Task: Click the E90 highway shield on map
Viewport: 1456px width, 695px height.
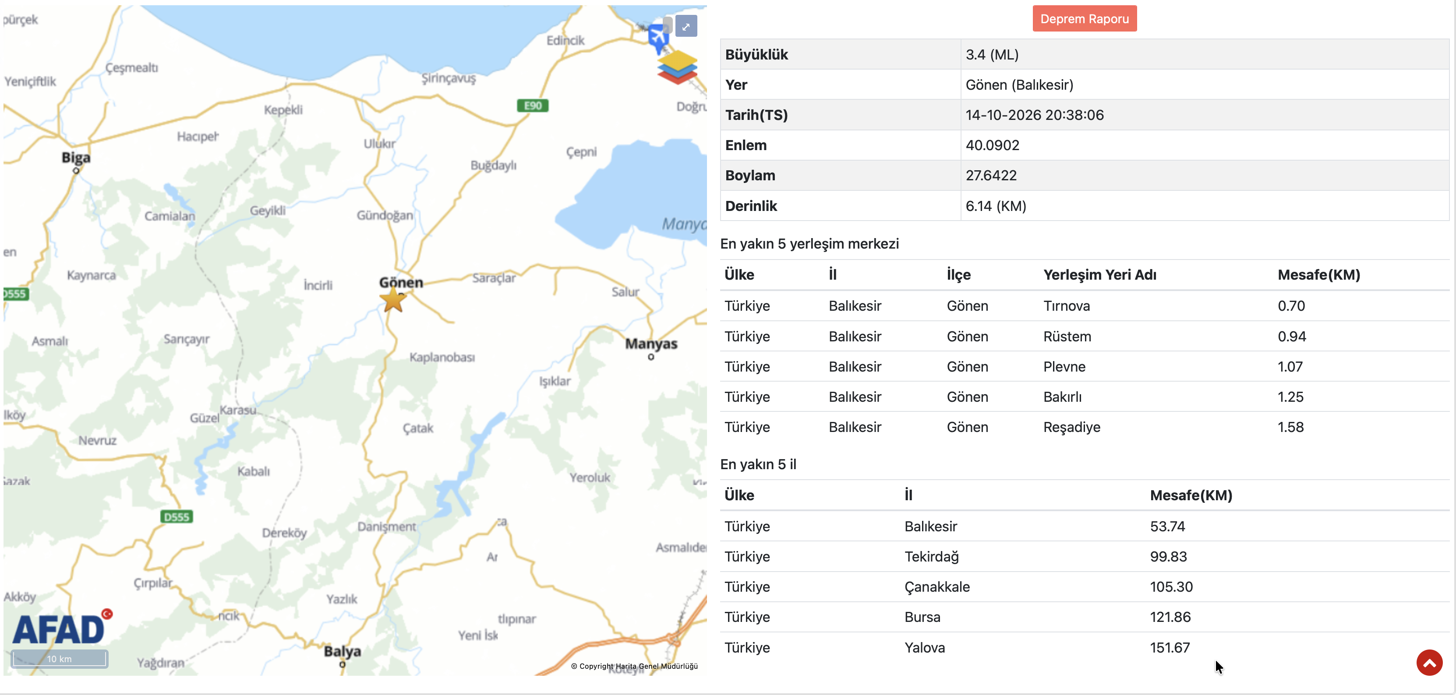Action: coord(533,105)
